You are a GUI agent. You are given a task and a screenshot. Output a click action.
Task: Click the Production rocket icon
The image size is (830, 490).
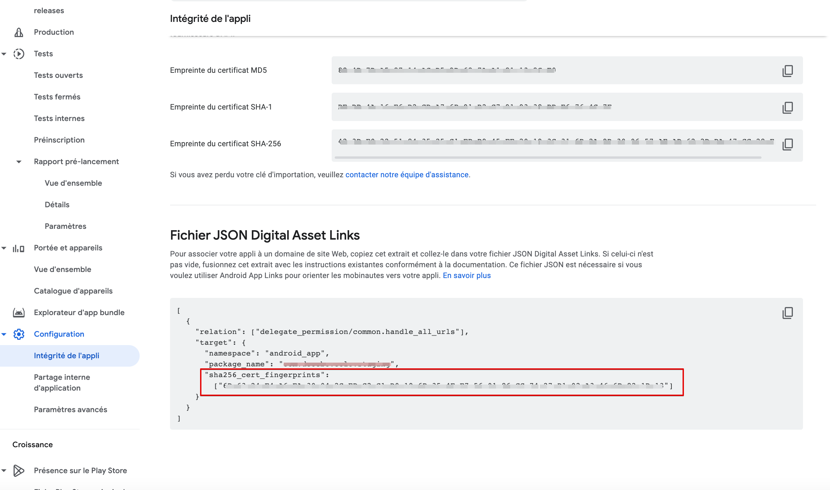coord(19,32)
